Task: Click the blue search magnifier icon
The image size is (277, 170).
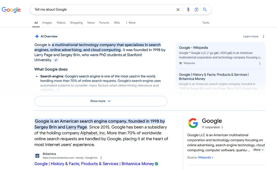Action: pos(205,9)
